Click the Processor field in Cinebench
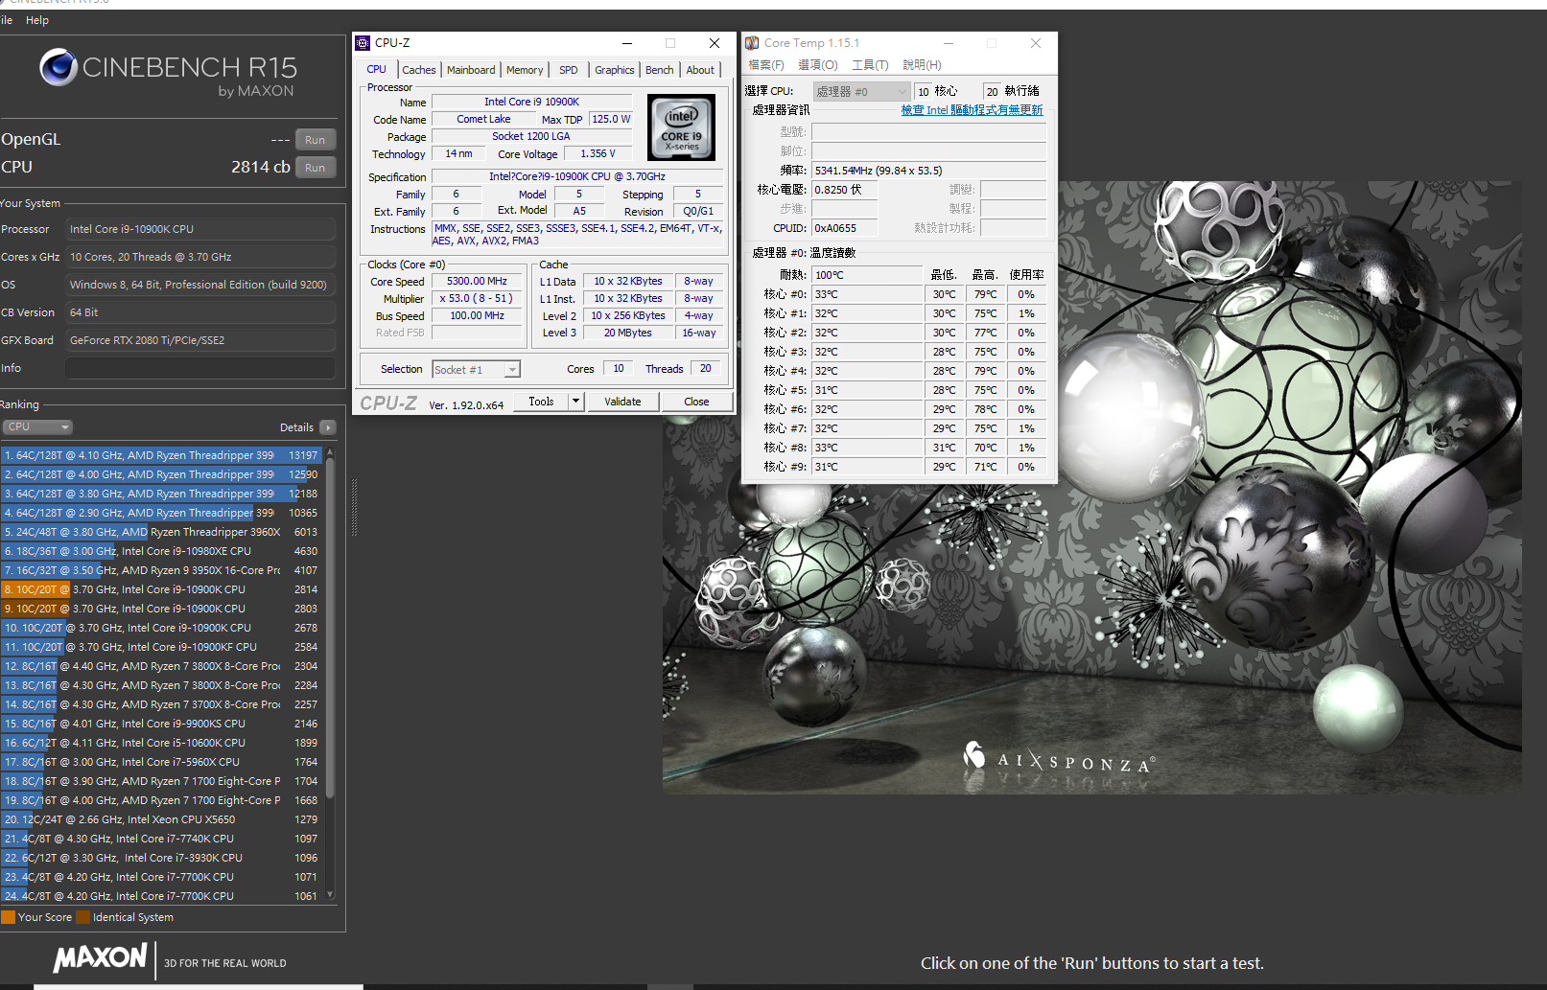This screenshot has width=1547, height=990. click(x=200, y=229)
